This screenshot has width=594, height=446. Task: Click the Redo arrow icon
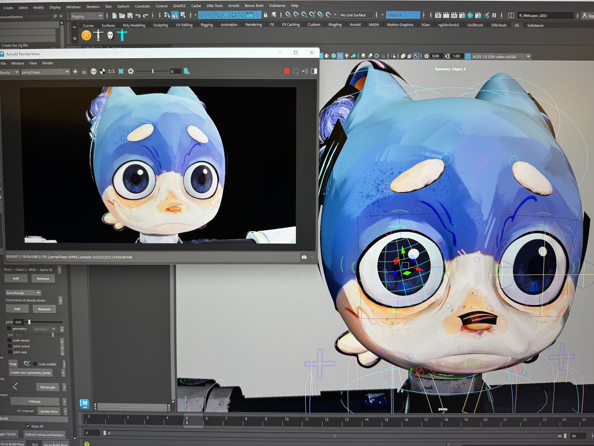click(146, 15)
